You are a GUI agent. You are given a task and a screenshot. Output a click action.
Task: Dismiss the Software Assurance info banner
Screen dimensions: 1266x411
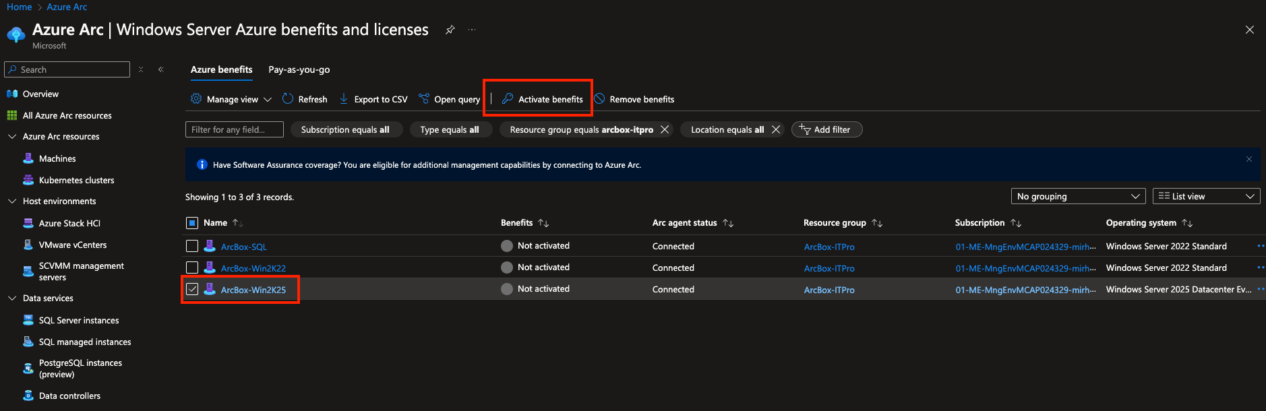pos(1249,159)
